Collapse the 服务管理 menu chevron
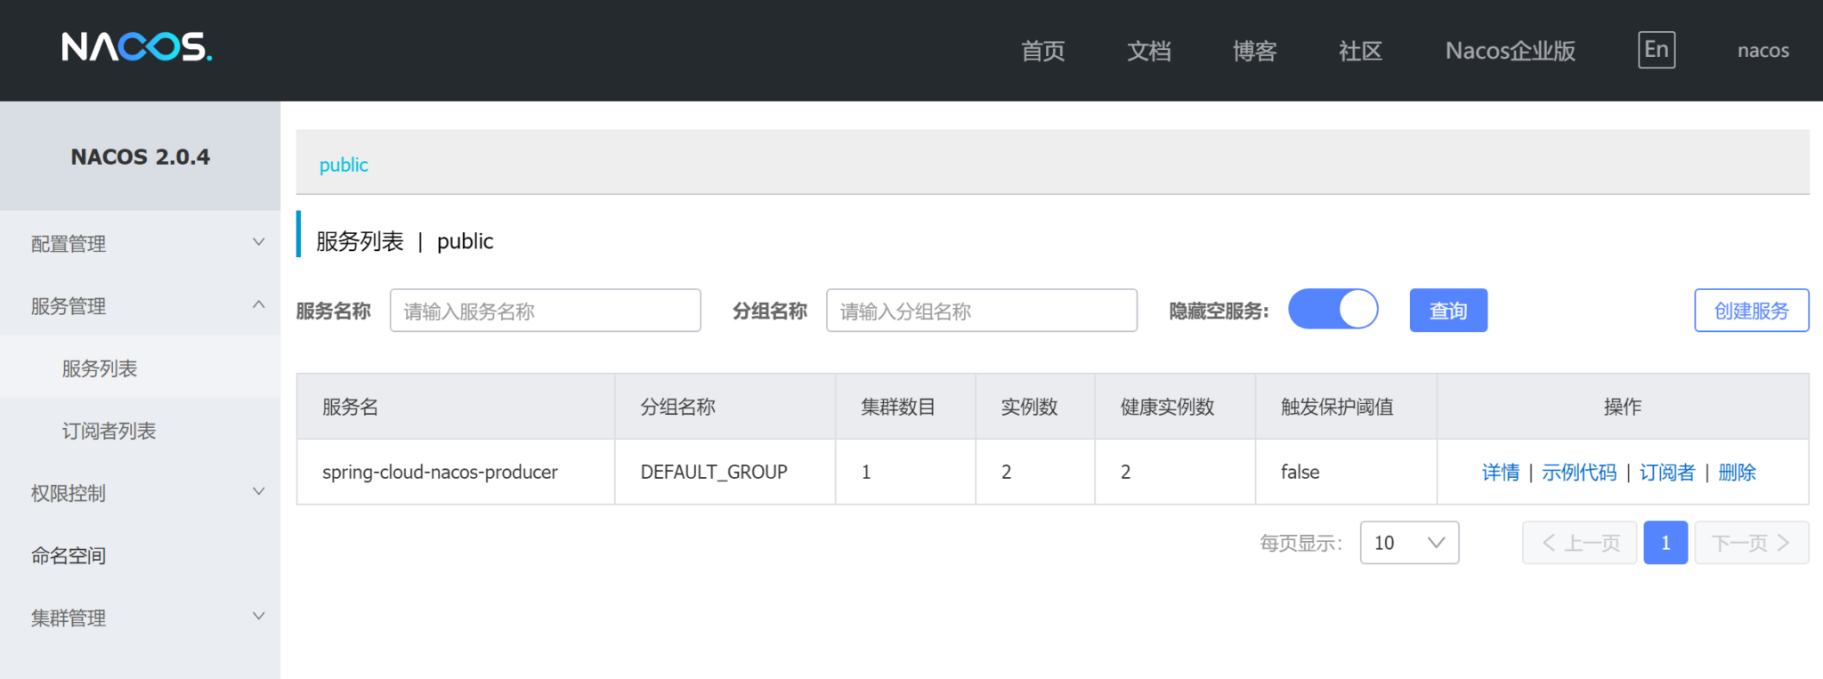The height and width of the screenshot is (679, 1823). tap(258, 304)
